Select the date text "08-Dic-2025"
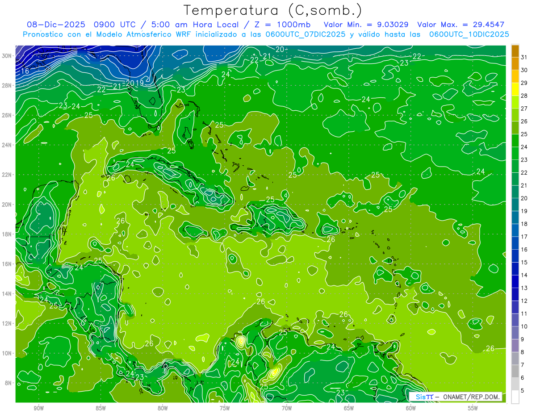536x414 pixels. point(55,25)
